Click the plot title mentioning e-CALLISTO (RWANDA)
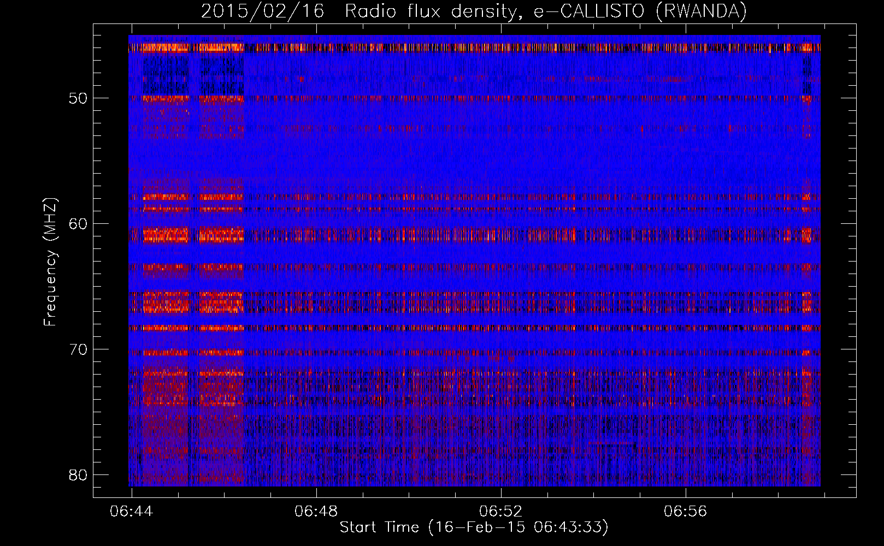 click(474, 11)
